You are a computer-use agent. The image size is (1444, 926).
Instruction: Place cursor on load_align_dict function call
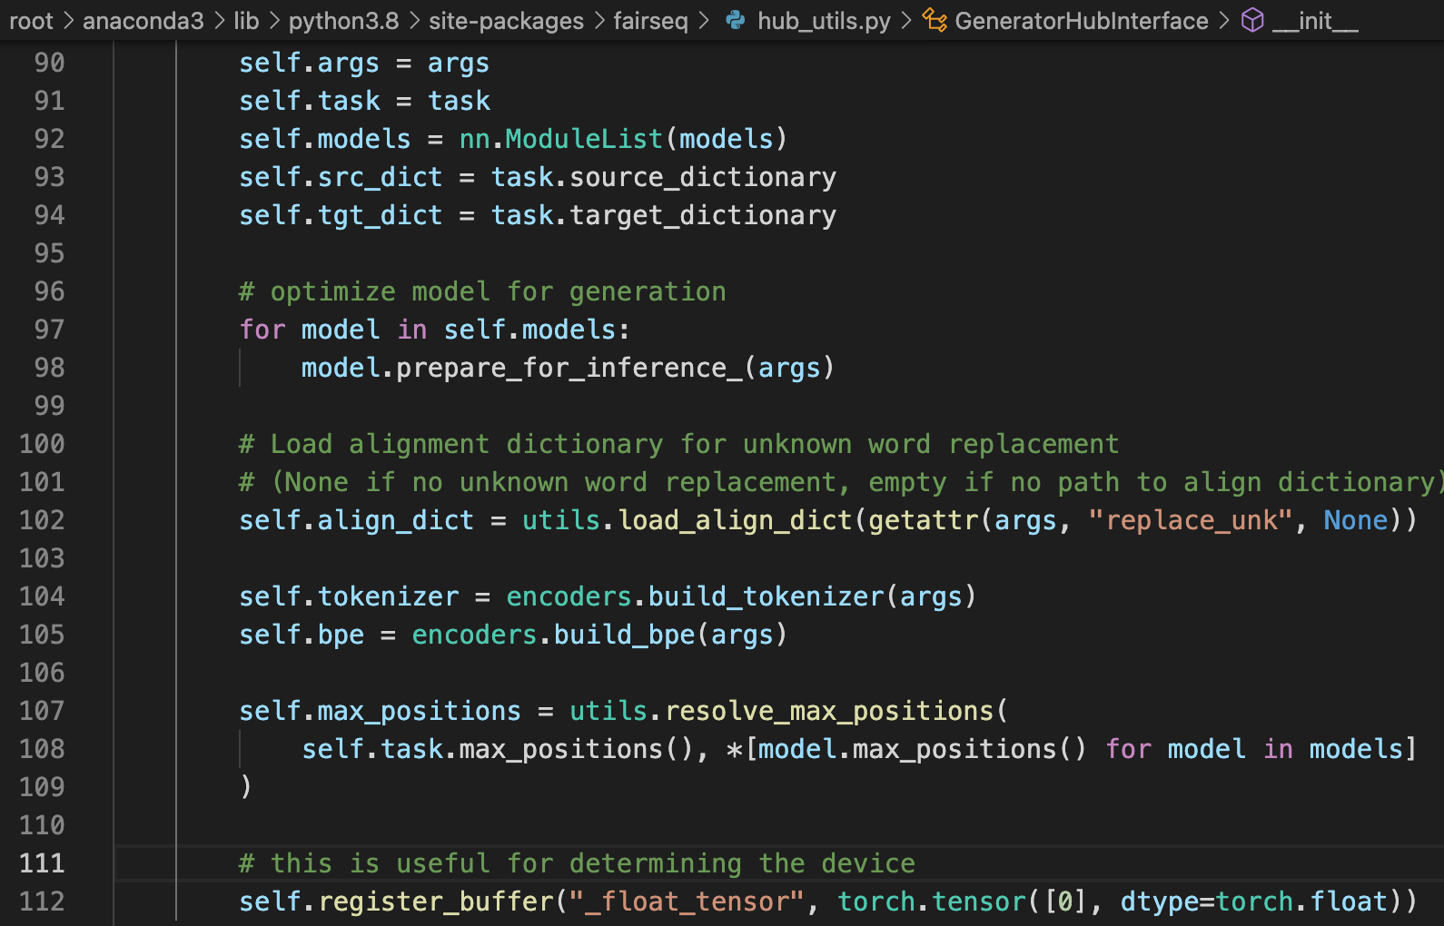click(x=735, y=520)
